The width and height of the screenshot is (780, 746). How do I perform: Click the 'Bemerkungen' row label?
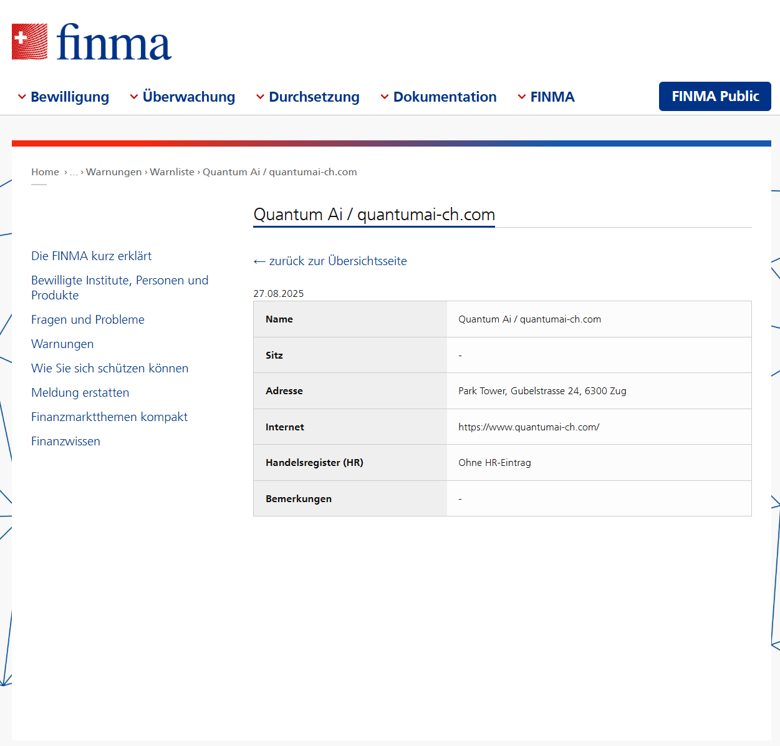[299, 499]
